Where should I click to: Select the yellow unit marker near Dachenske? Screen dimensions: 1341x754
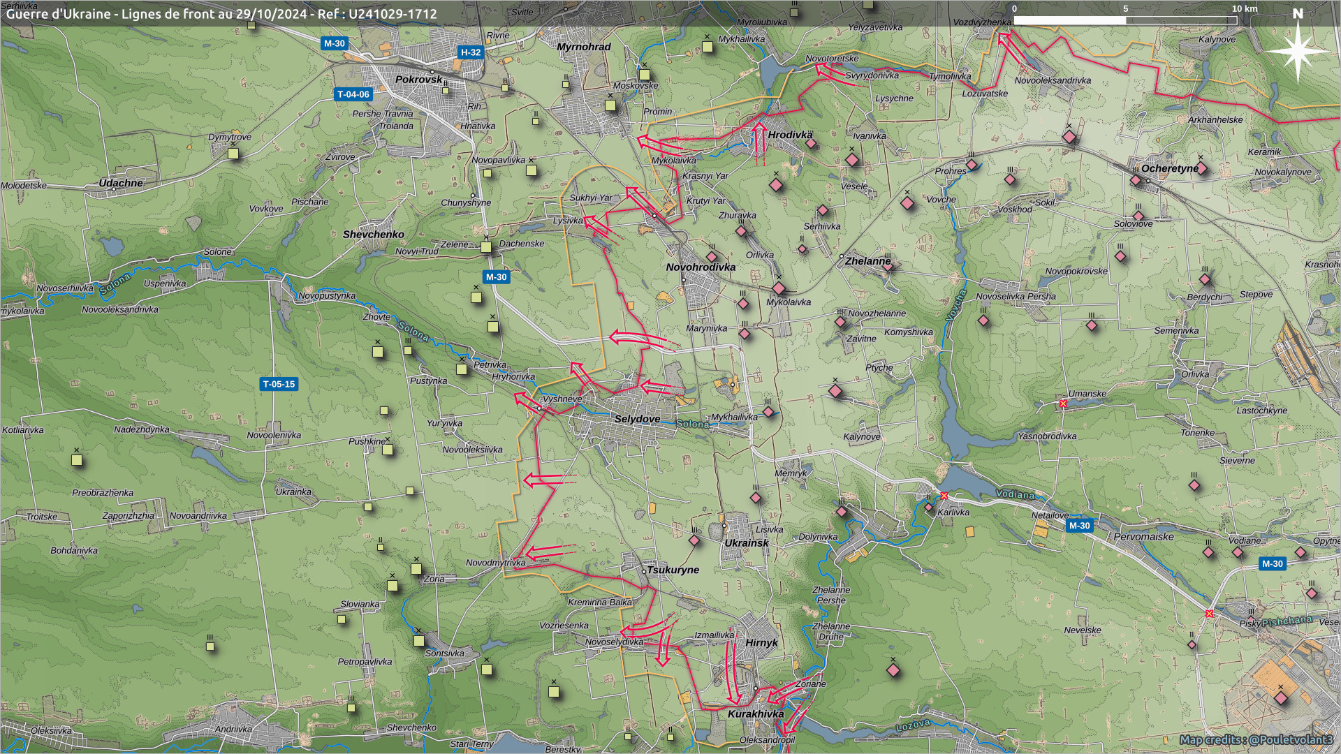(x=486, y=246)
